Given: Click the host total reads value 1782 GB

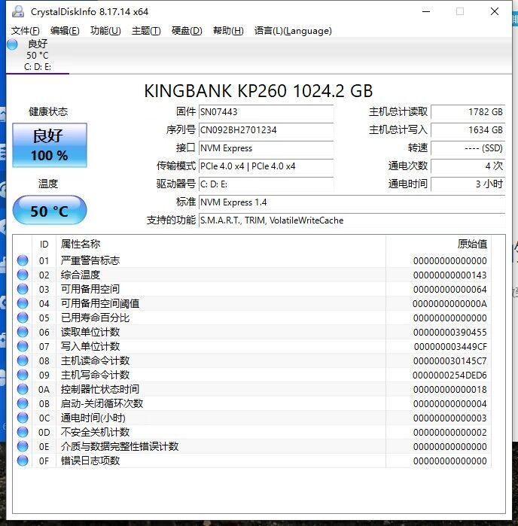Looking at the screenshot, I should pyautogui.click(x=468, y=111).
